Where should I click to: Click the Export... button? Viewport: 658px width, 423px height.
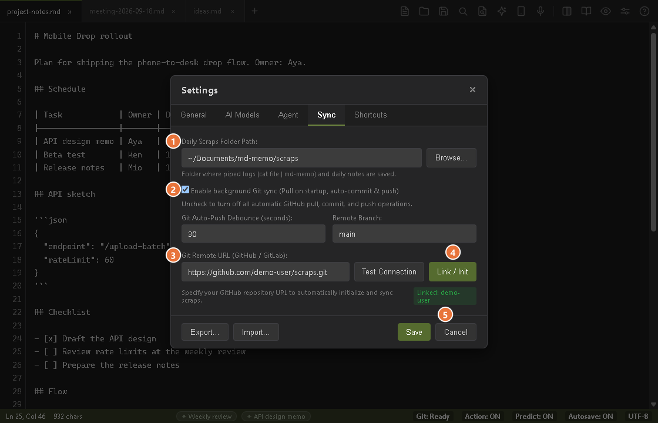205,332
